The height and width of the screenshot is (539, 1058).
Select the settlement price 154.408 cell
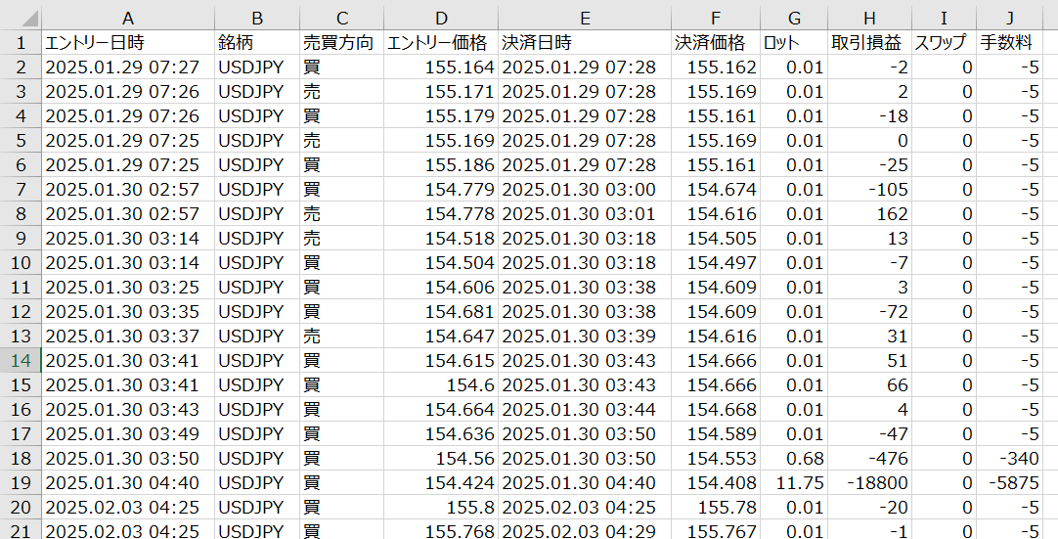click(715, 483)
